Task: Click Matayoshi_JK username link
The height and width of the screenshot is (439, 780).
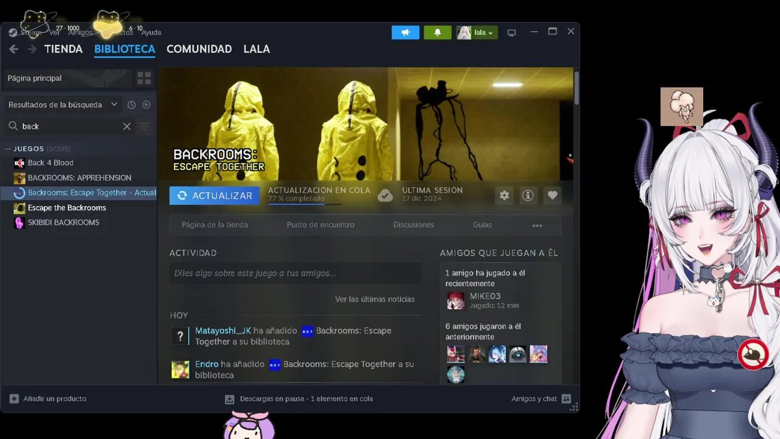Action: click(x=223, y=330)
